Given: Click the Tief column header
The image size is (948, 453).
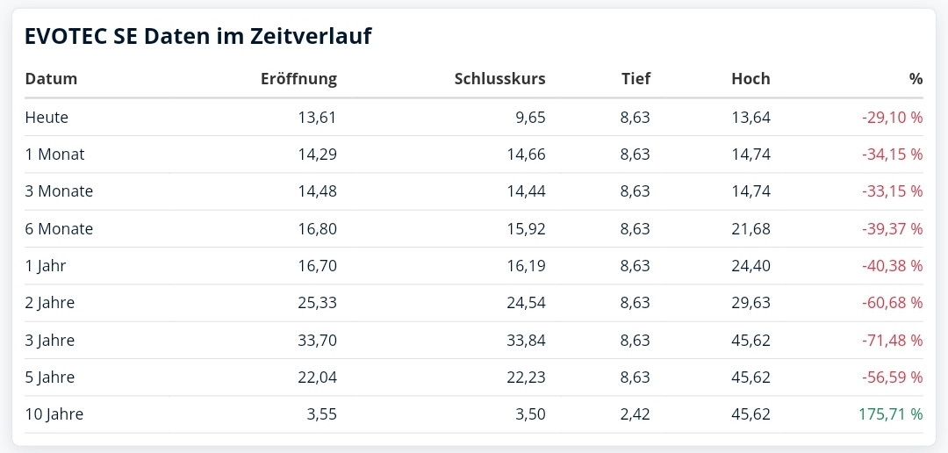Looking at the screenshot, I should (x=636, y=79).
